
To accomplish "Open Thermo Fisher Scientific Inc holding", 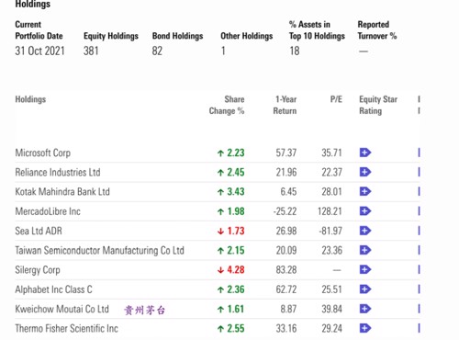I will tap(66, 328).
